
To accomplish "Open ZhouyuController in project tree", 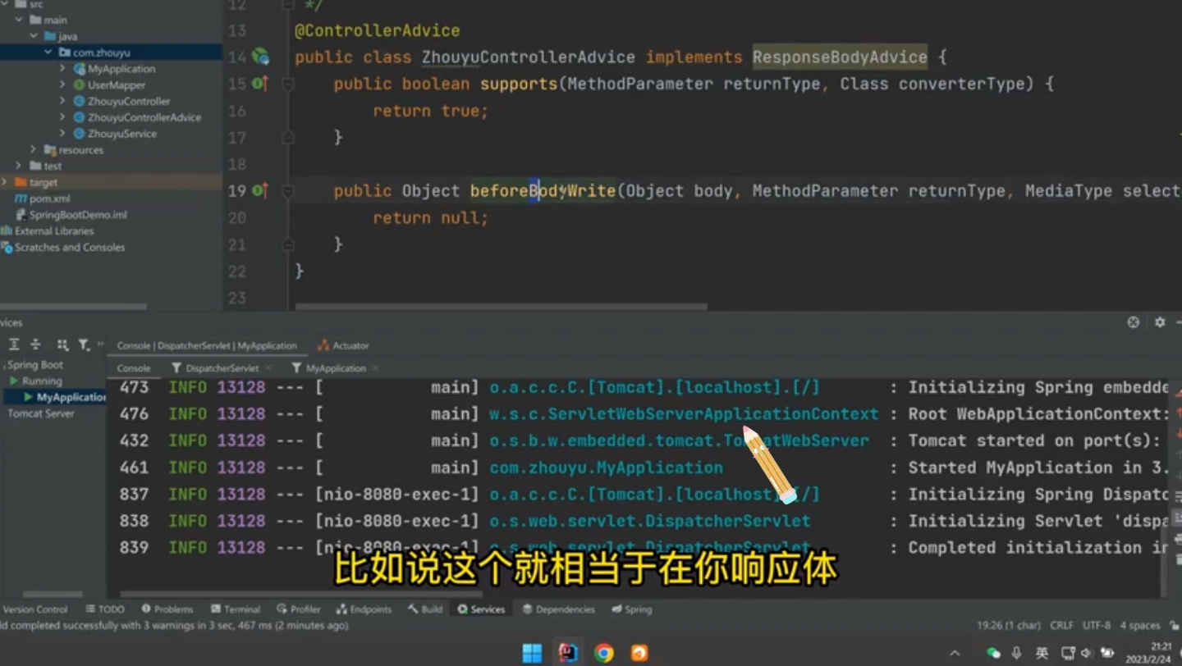I will 129,101.
